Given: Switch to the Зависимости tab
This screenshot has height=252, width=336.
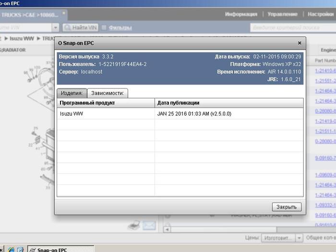Looking at the screenshot, I should coord(108,93).
